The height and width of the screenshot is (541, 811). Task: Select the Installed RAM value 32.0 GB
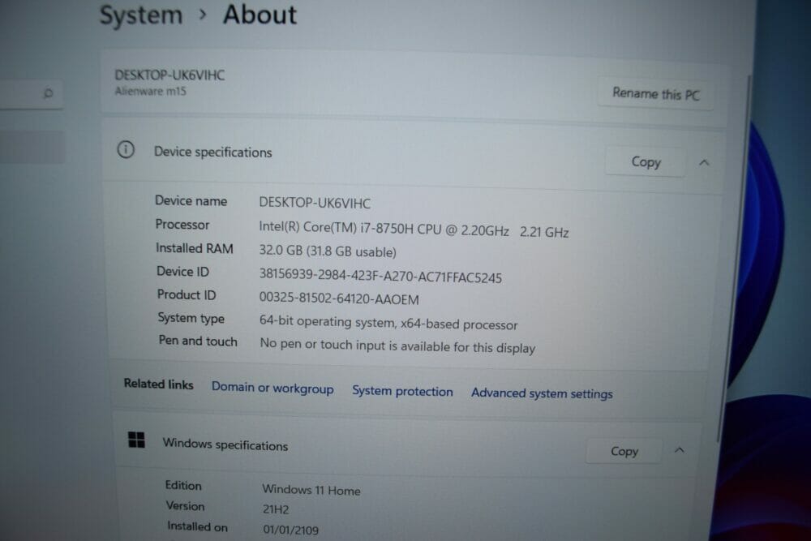pos(328,251)
